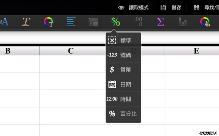Click the decimal places .00 icon
The width and height of the screenshot is (219, 136).
point(138,22)
